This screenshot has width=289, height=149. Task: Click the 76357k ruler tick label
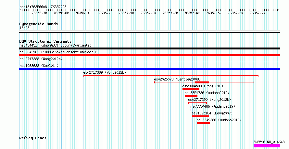click(x=105, y=13)
